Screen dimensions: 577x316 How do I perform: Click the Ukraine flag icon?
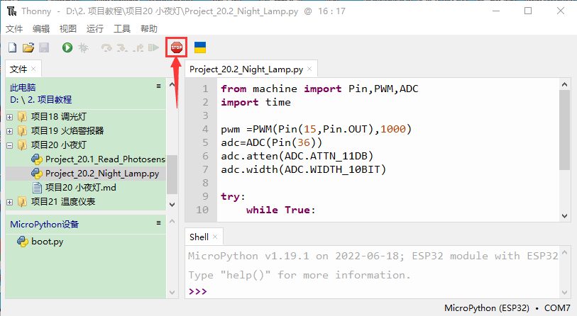tap(200, 47)
